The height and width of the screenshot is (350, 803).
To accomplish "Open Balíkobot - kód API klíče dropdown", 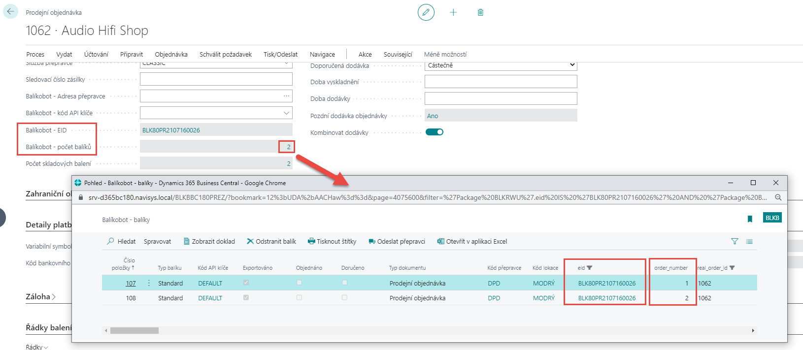I will pyautogui.click(x=286, y=113).
